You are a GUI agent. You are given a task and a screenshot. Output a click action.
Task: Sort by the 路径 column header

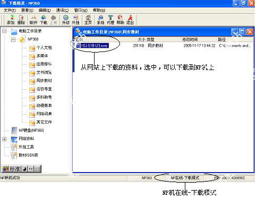click(222, 39)
